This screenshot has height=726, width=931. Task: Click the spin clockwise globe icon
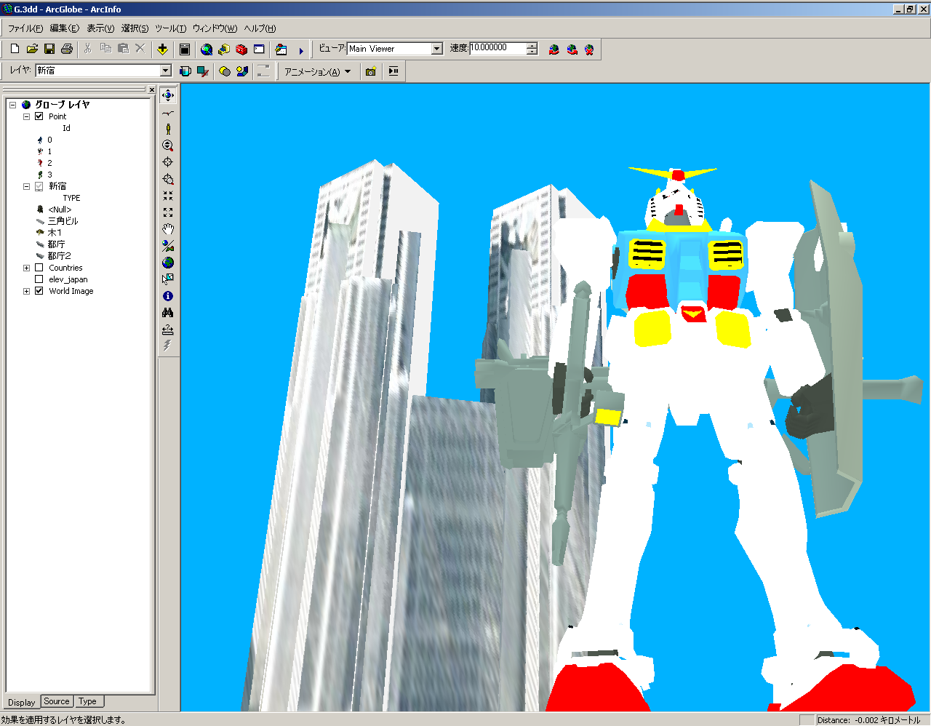tap(554, 49)
